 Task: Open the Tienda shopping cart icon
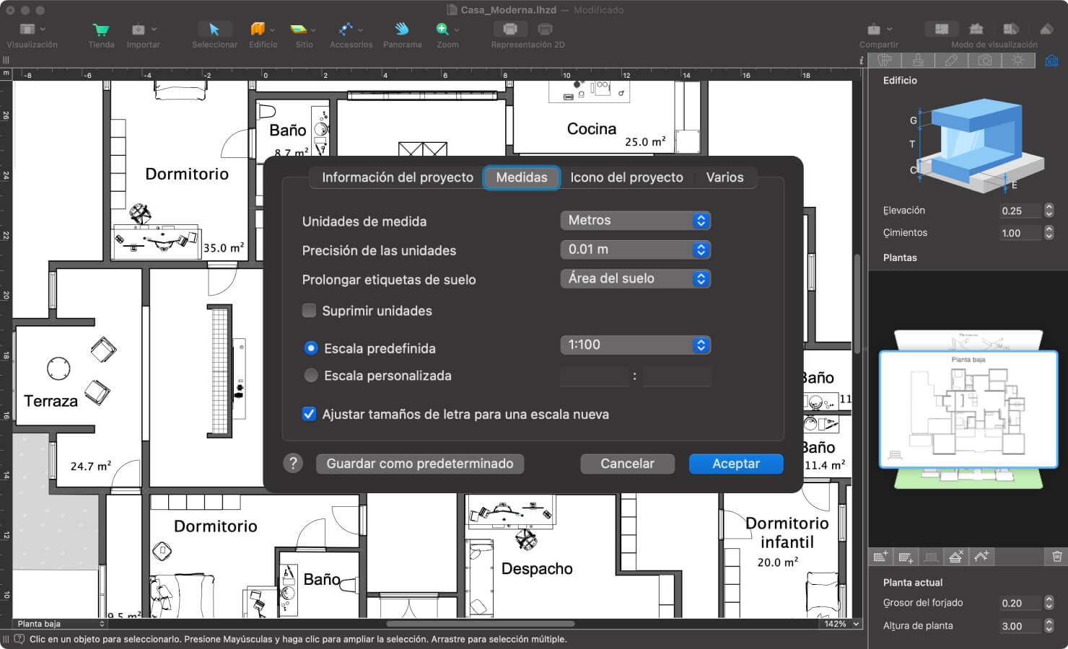click(101, 30)
